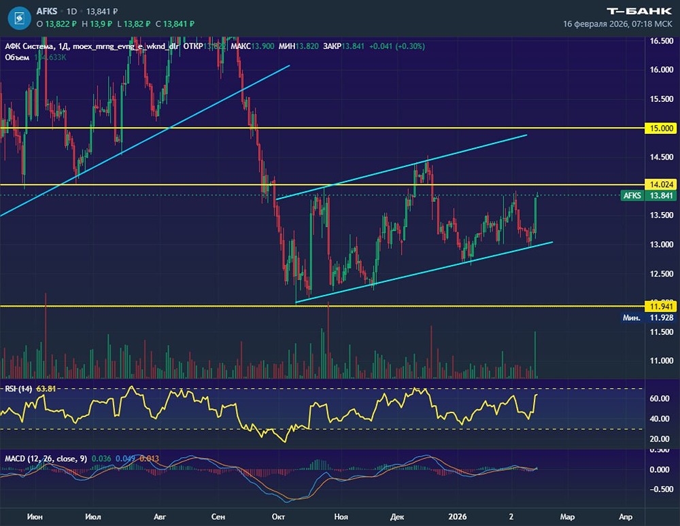
Task: Click the RSI 40.00 axis label
Action: (659, 419)
